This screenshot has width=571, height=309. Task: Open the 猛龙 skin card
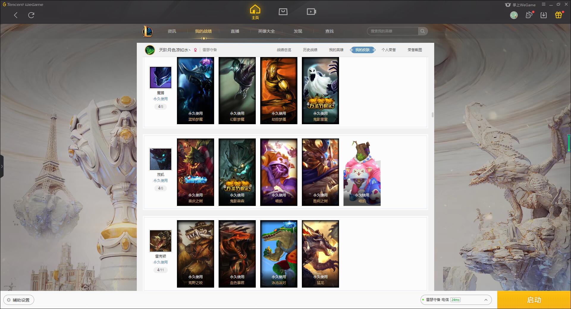(x=320, y=254)
